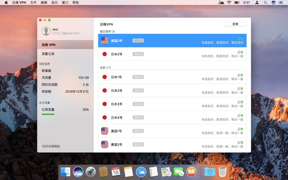Click the 有效期 date 2018年12月31日
Screen dimensions: 288x180
(77, 91)
